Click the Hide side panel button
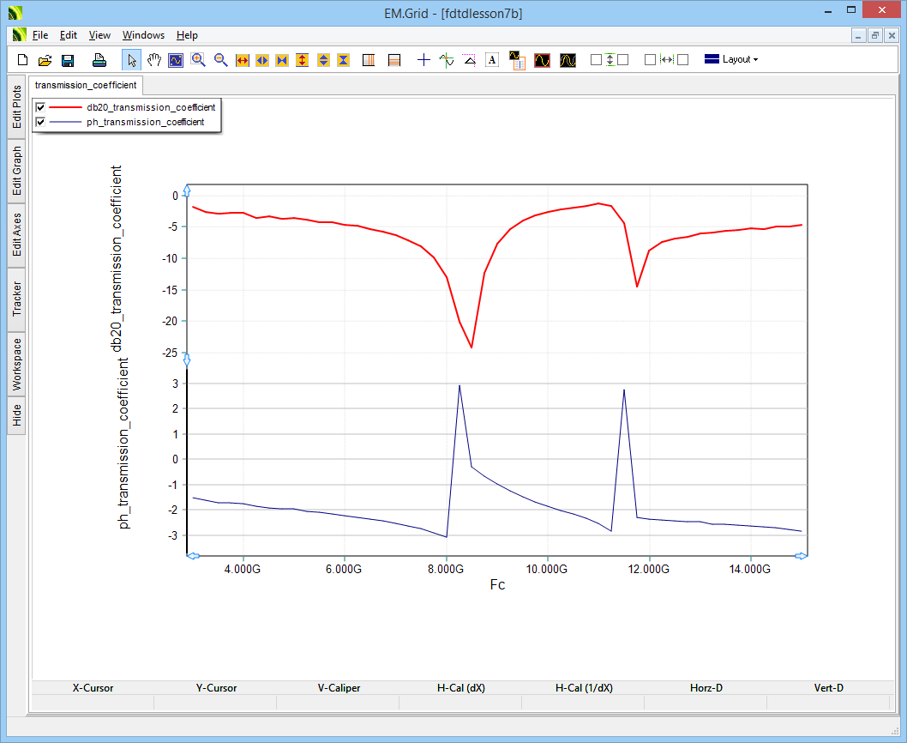Image resolution: width=907 pixels, height=743 pixels. pyautogui.click(x=17, y=416)
